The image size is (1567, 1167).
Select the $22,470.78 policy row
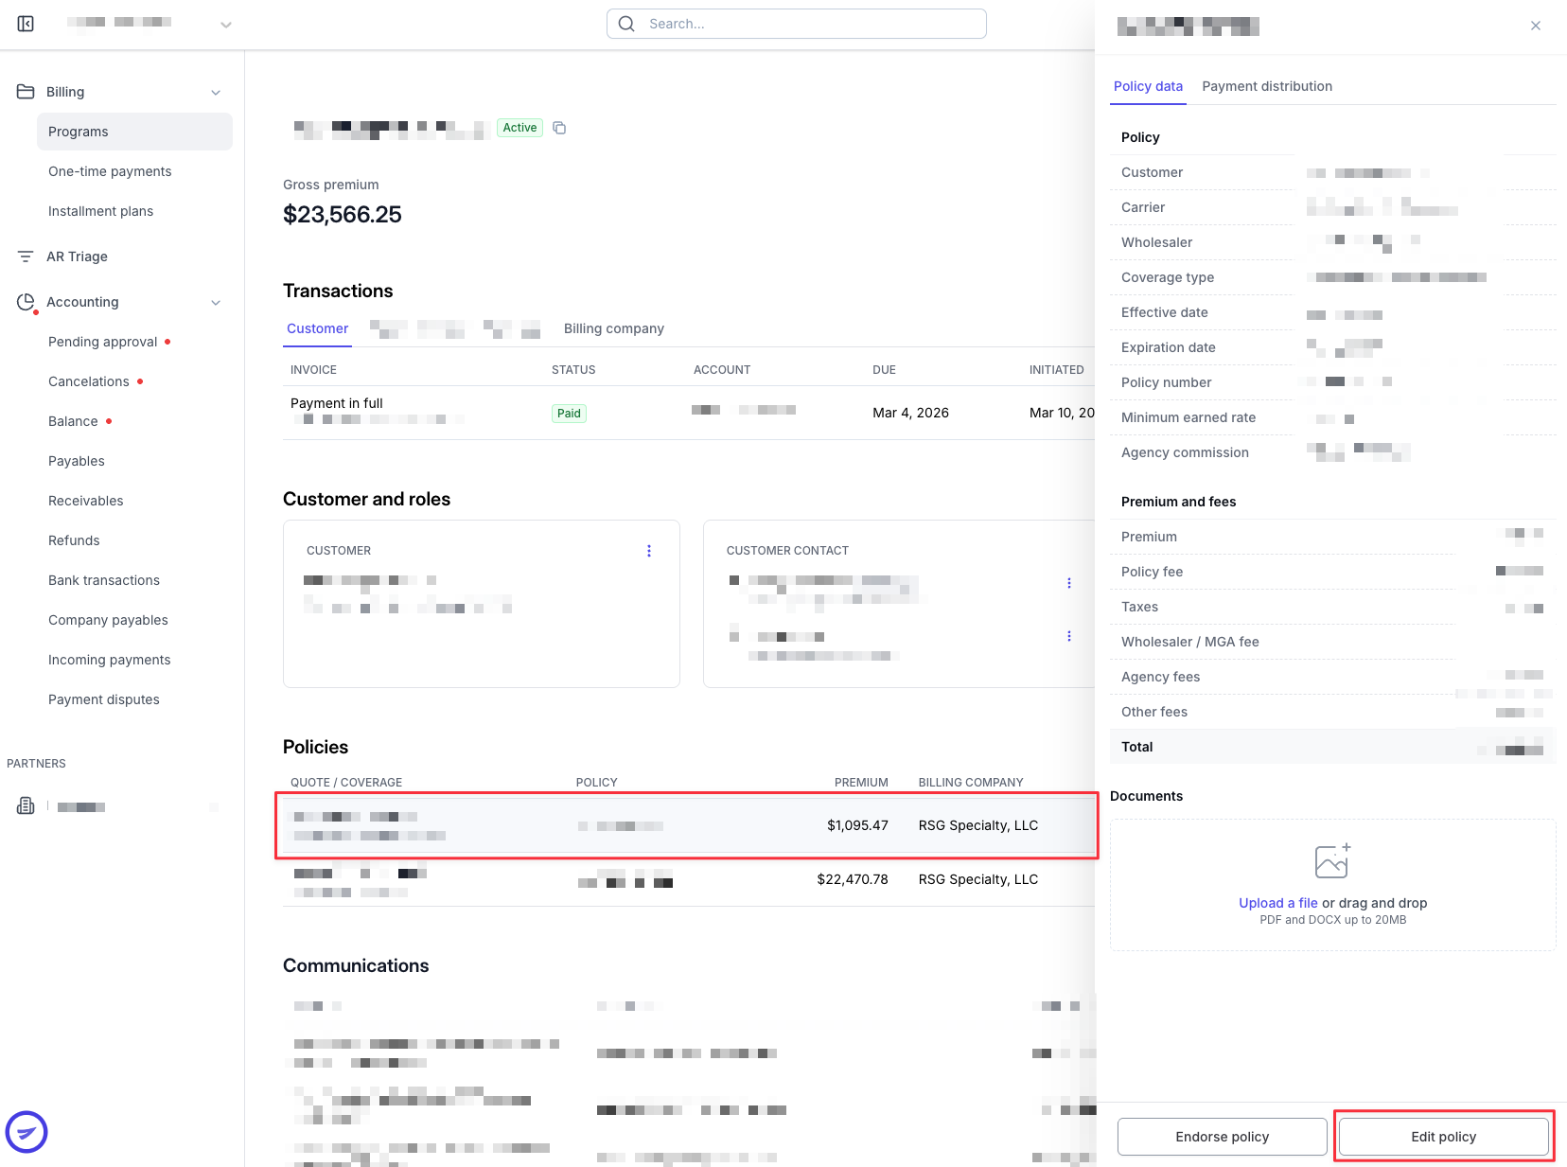coord(689,879)
